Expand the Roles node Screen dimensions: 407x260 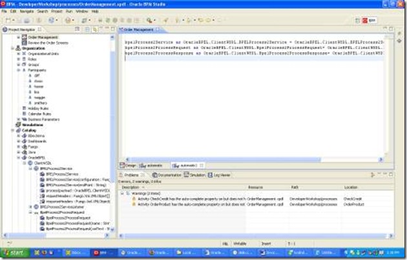coord(19,59)
